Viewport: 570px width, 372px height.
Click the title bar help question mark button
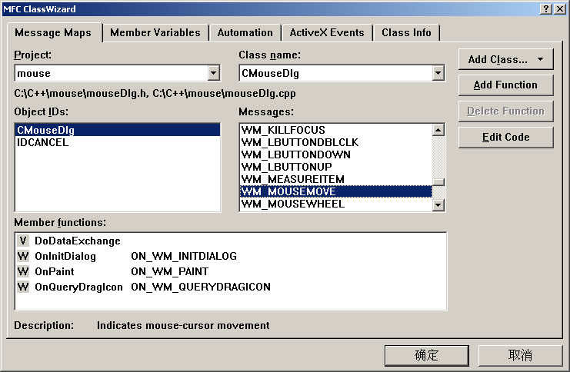point(546,8)
